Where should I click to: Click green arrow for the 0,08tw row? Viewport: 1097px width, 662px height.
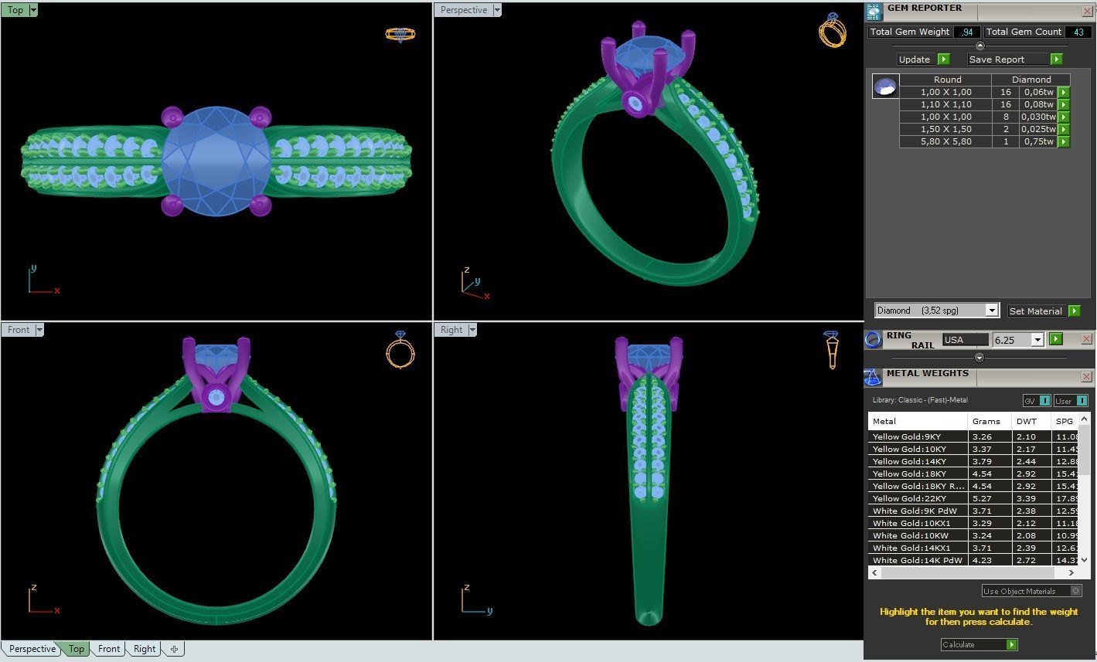(1063, 104)
